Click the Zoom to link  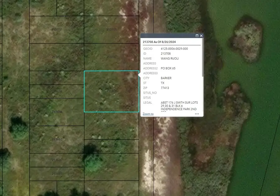pyautogui.click(x=147, y=114)
